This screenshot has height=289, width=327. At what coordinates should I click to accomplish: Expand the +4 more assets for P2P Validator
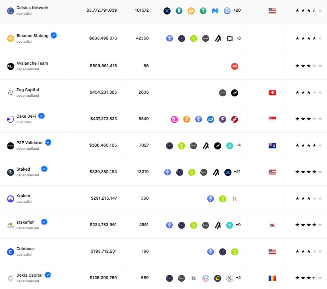[238, 145]
